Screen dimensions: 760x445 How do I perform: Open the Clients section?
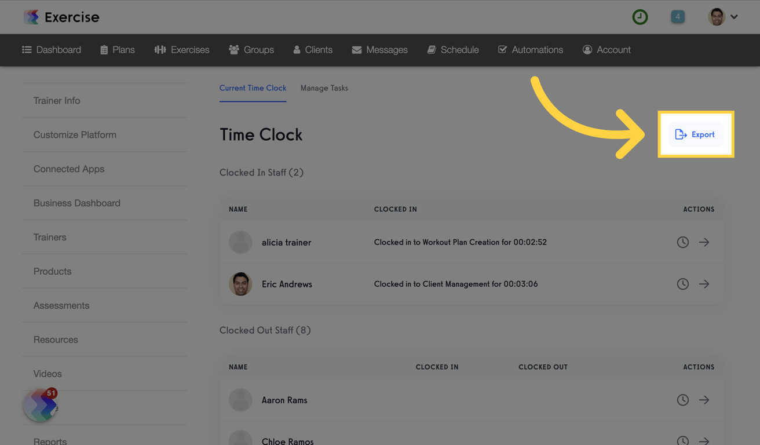[x=313, y=50]
